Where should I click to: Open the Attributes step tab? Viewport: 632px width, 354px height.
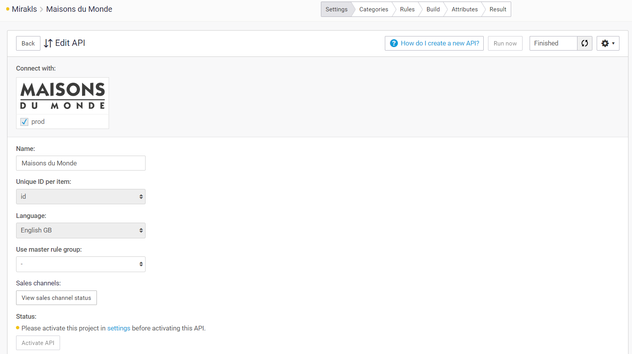pos(464,9)
